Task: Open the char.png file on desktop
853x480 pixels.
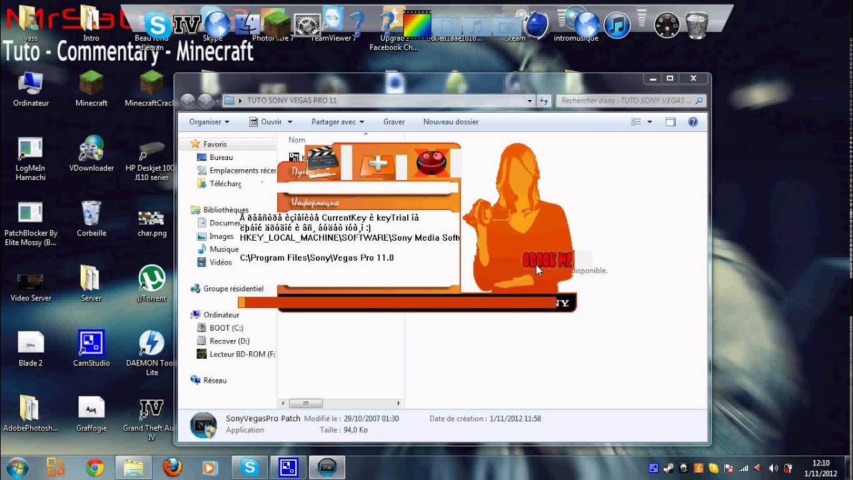Action: coord(152,223)
